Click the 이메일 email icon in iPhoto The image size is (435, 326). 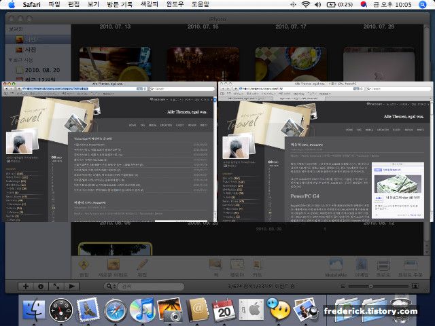click(x=362, y=265)
